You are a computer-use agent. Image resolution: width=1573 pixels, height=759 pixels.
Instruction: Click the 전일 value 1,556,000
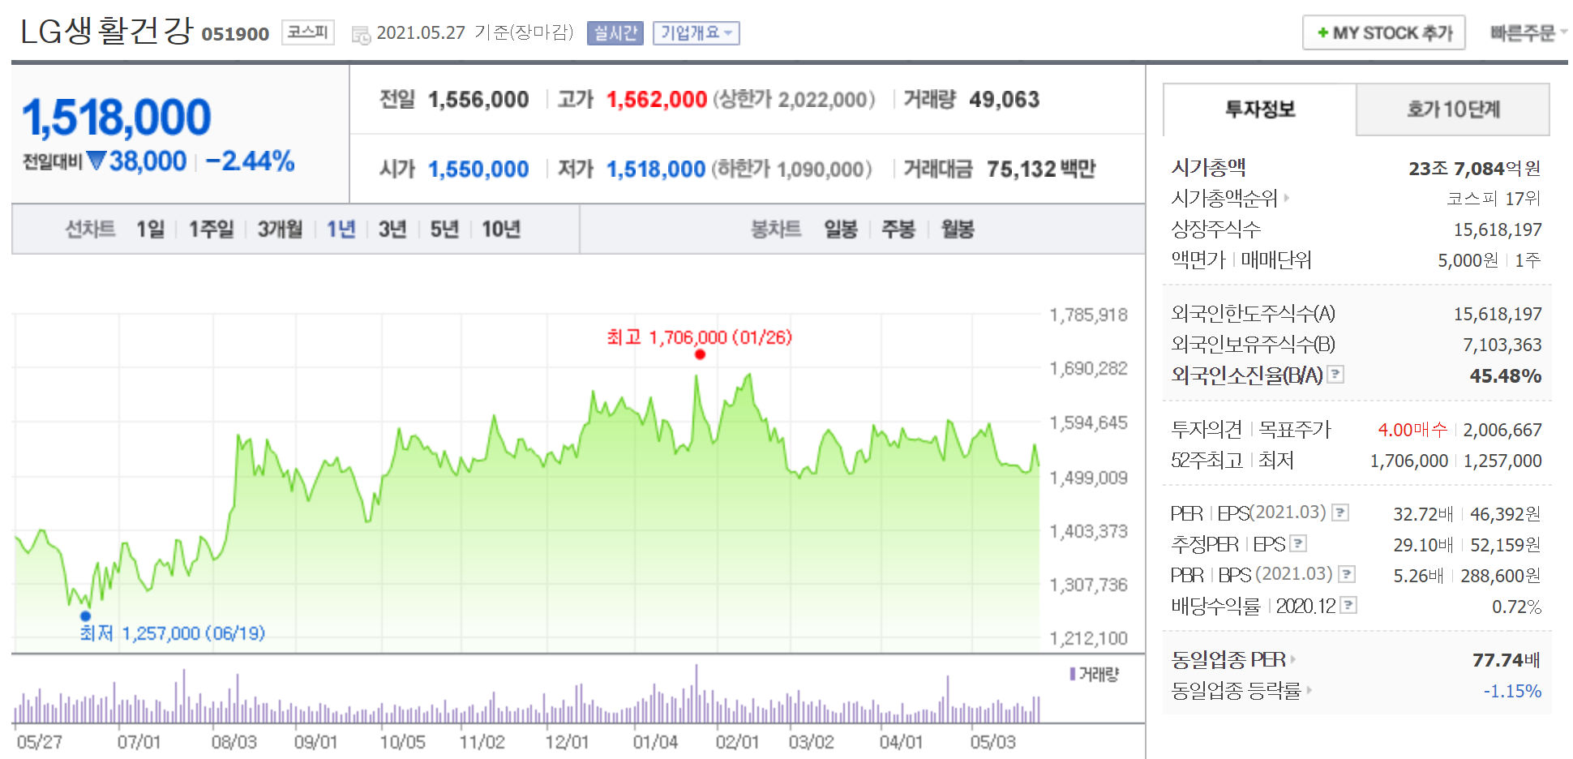478,100
